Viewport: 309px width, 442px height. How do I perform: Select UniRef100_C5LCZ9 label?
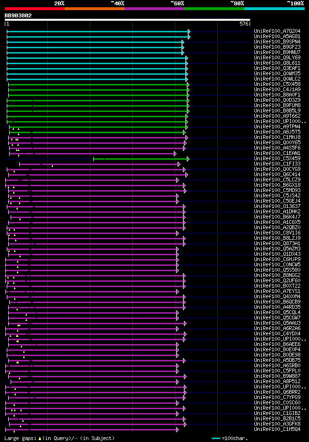(277, 180)
